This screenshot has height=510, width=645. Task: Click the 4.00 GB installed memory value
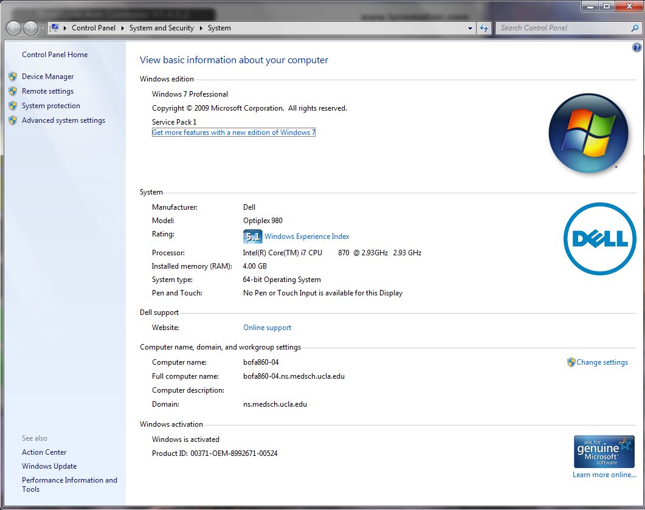pyautogui.click(x=255, y=266)
